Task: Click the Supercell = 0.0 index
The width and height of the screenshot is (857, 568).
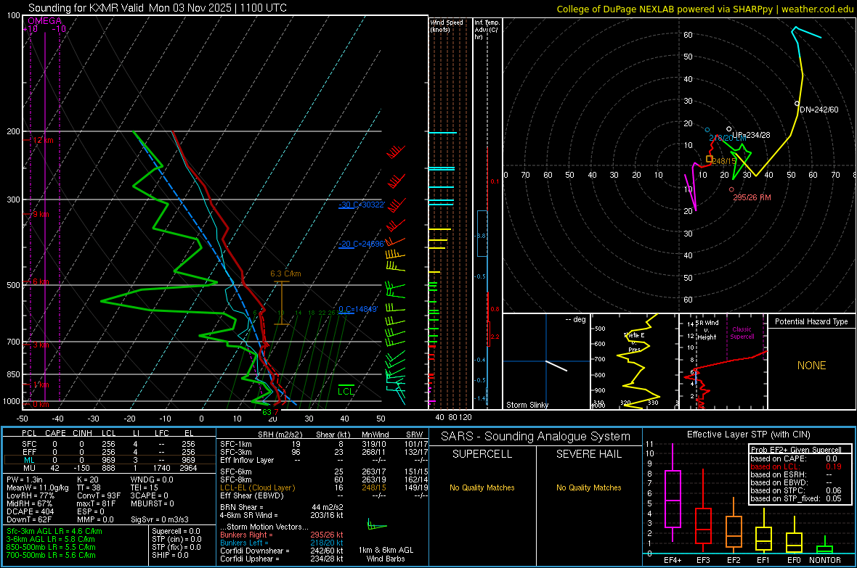Action: pos(176,531)
